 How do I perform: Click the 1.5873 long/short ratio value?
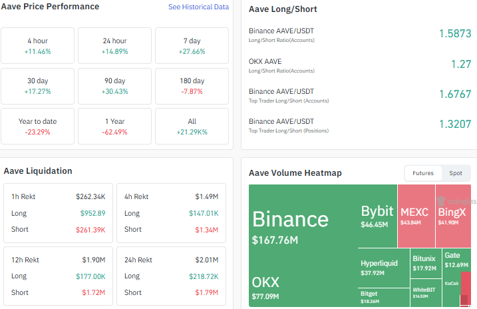pyautogui.click(x=455, y=33)
